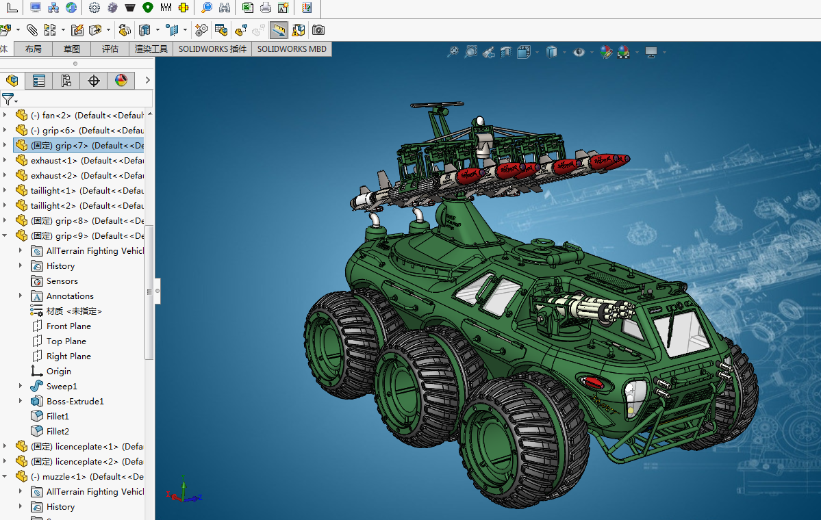Viewport: 821px width, 520px height.
Task: Click the Apply Scene icon
Action: 624,52
